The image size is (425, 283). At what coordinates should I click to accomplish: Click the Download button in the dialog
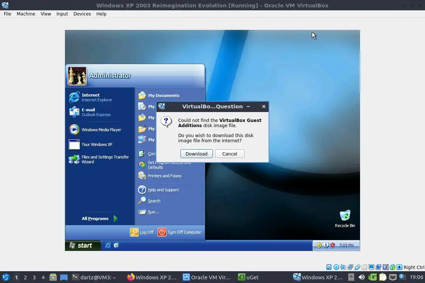coord(197,154)
